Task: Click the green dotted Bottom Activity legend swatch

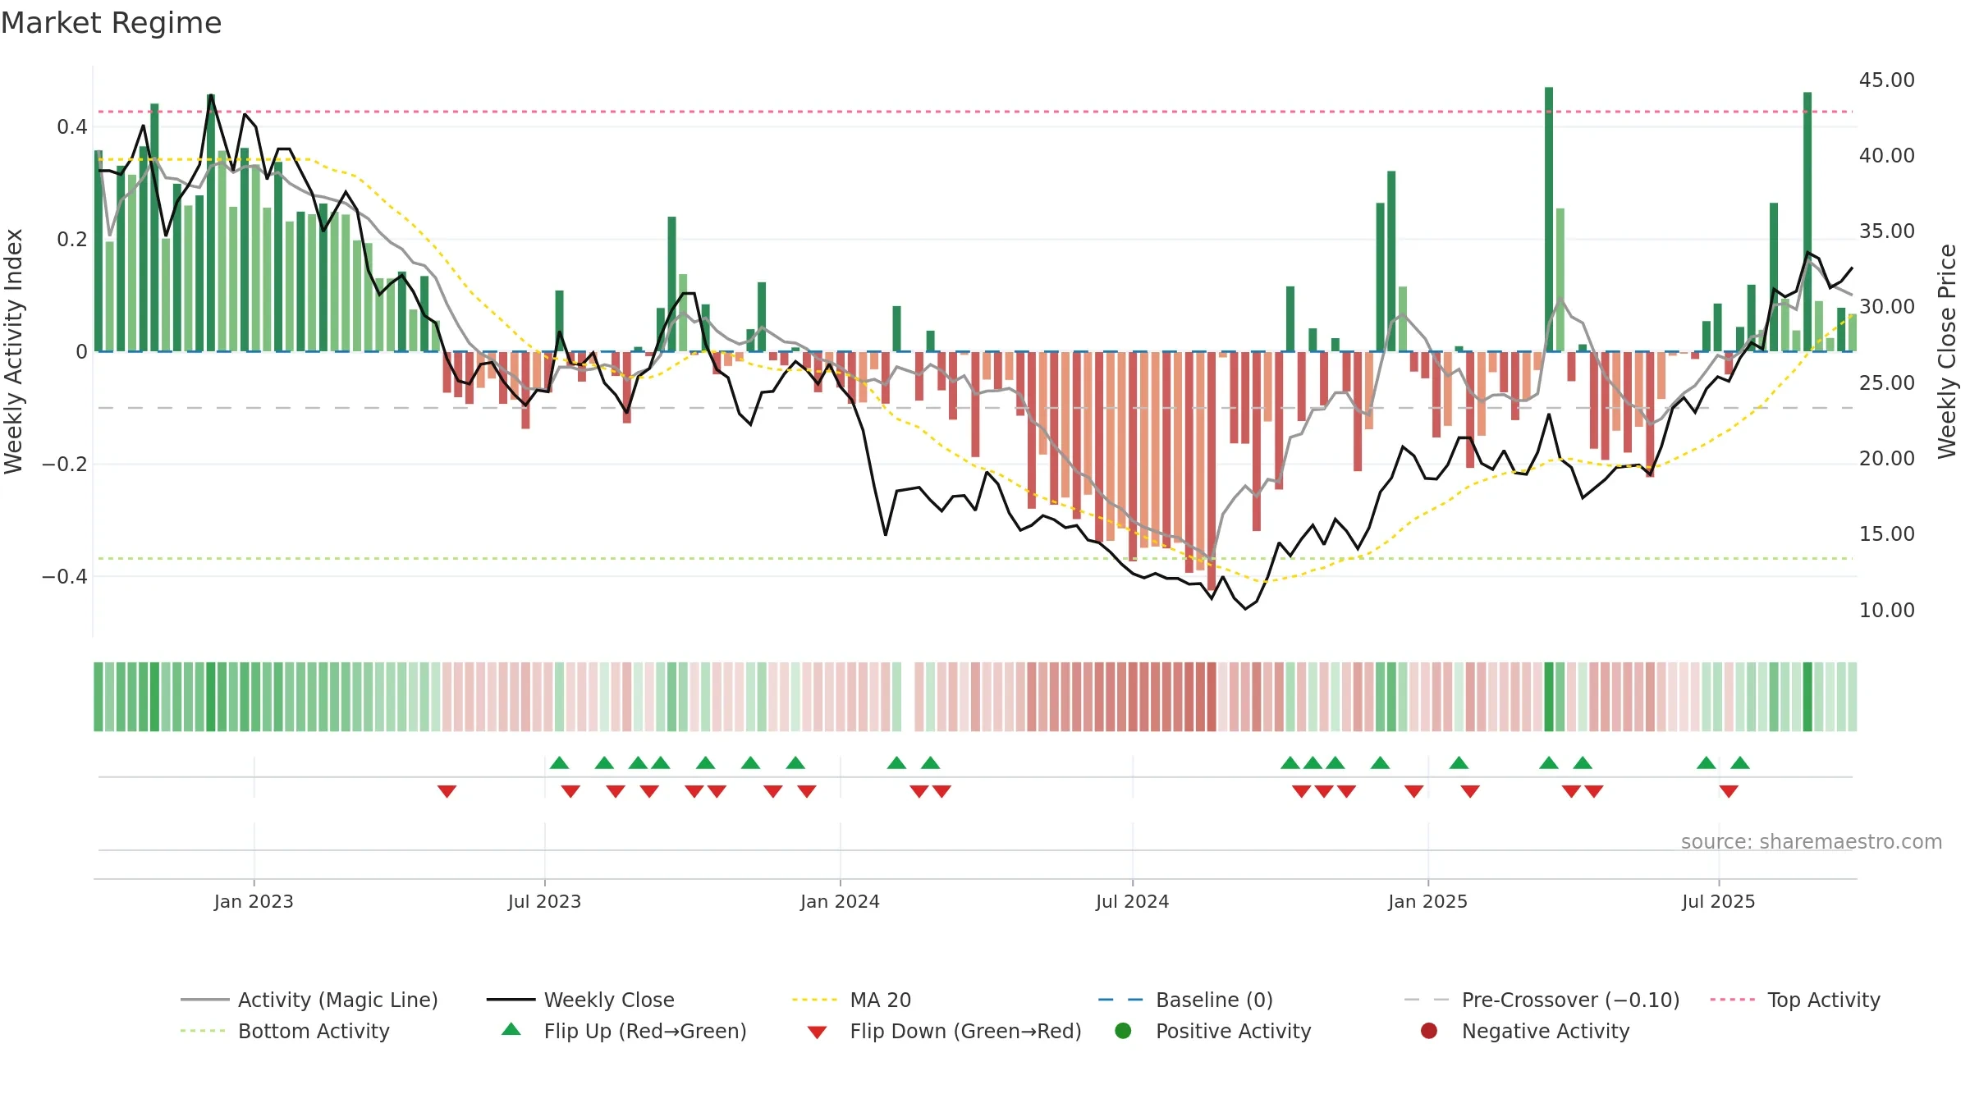Action: pyautogui.click(x=202, y=1031)
